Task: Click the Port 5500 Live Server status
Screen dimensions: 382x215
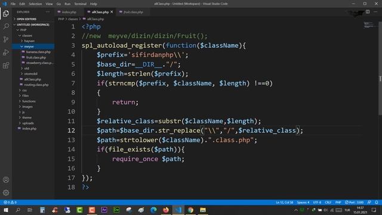Action: (354, 202)
